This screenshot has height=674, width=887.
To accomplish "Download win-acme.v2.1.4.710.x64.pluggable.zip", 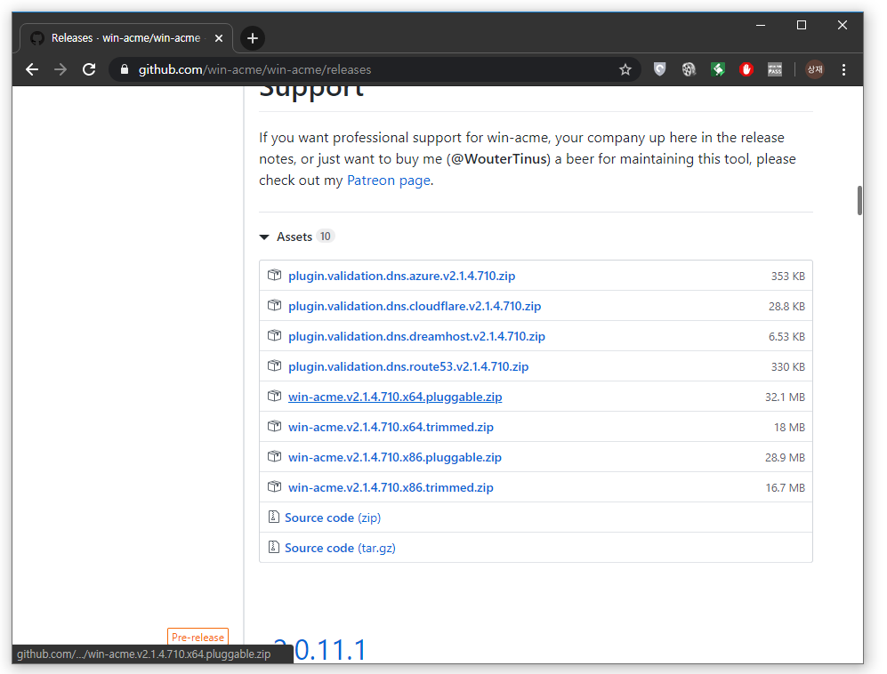I will pyautogui.click(x=395, y=397).
